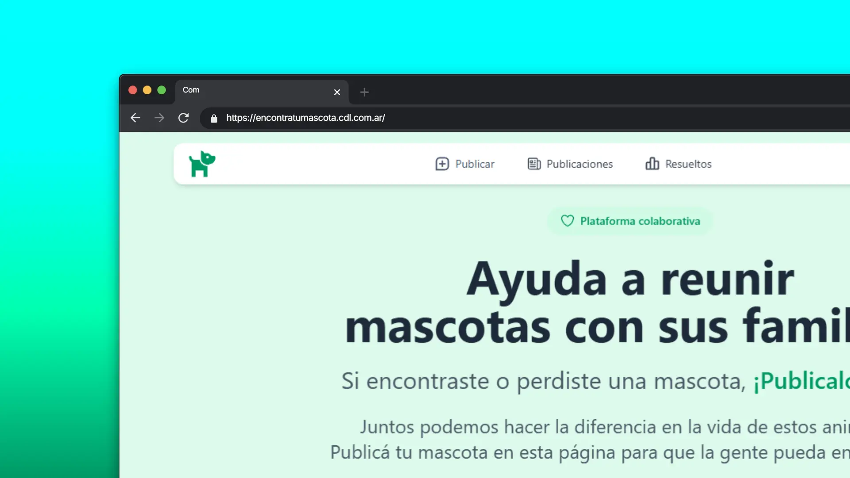Open the Publicar menu link
Viewport: 850px width, 478px height.
[475, 164]
